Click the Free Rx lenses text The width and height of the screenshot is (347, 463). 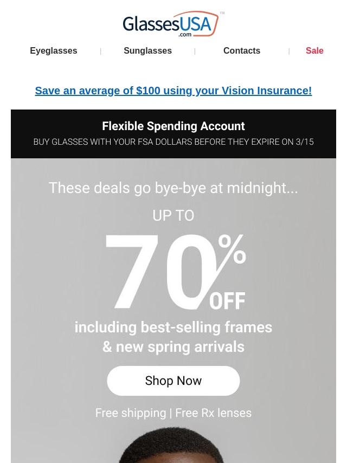coord(213,413)
